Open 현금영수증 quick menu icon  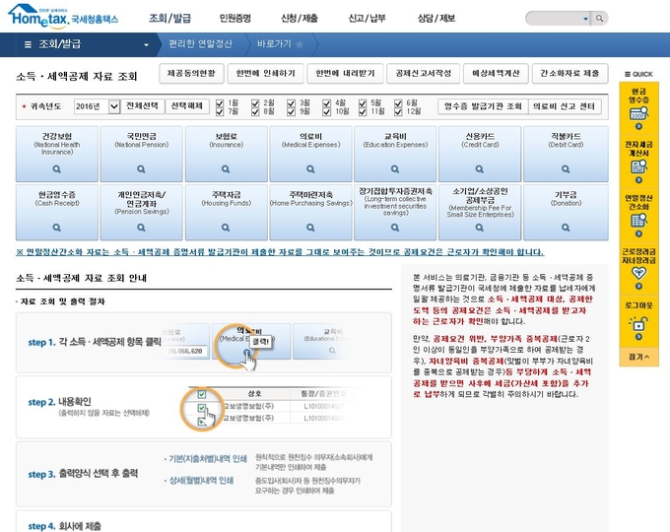638,104
